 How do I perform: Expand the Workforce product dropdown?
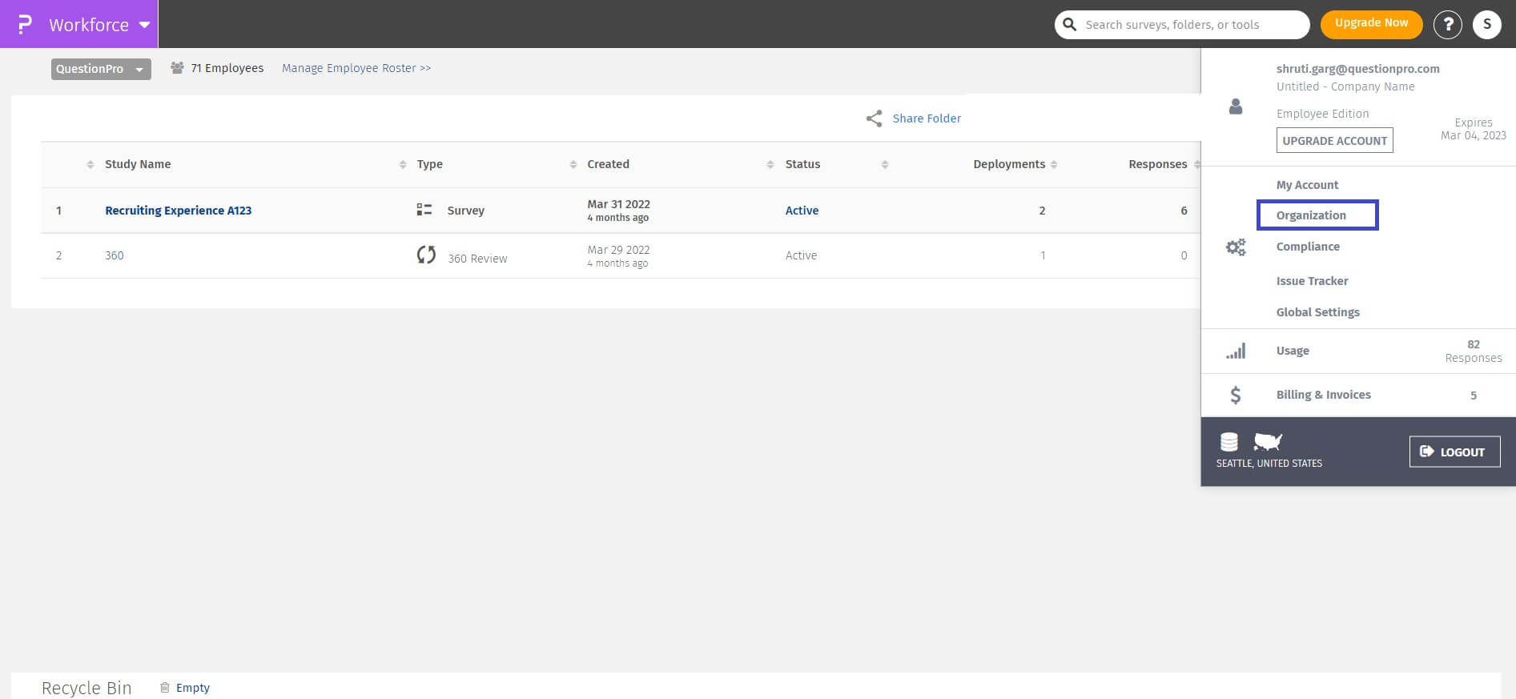coord(144,25)
